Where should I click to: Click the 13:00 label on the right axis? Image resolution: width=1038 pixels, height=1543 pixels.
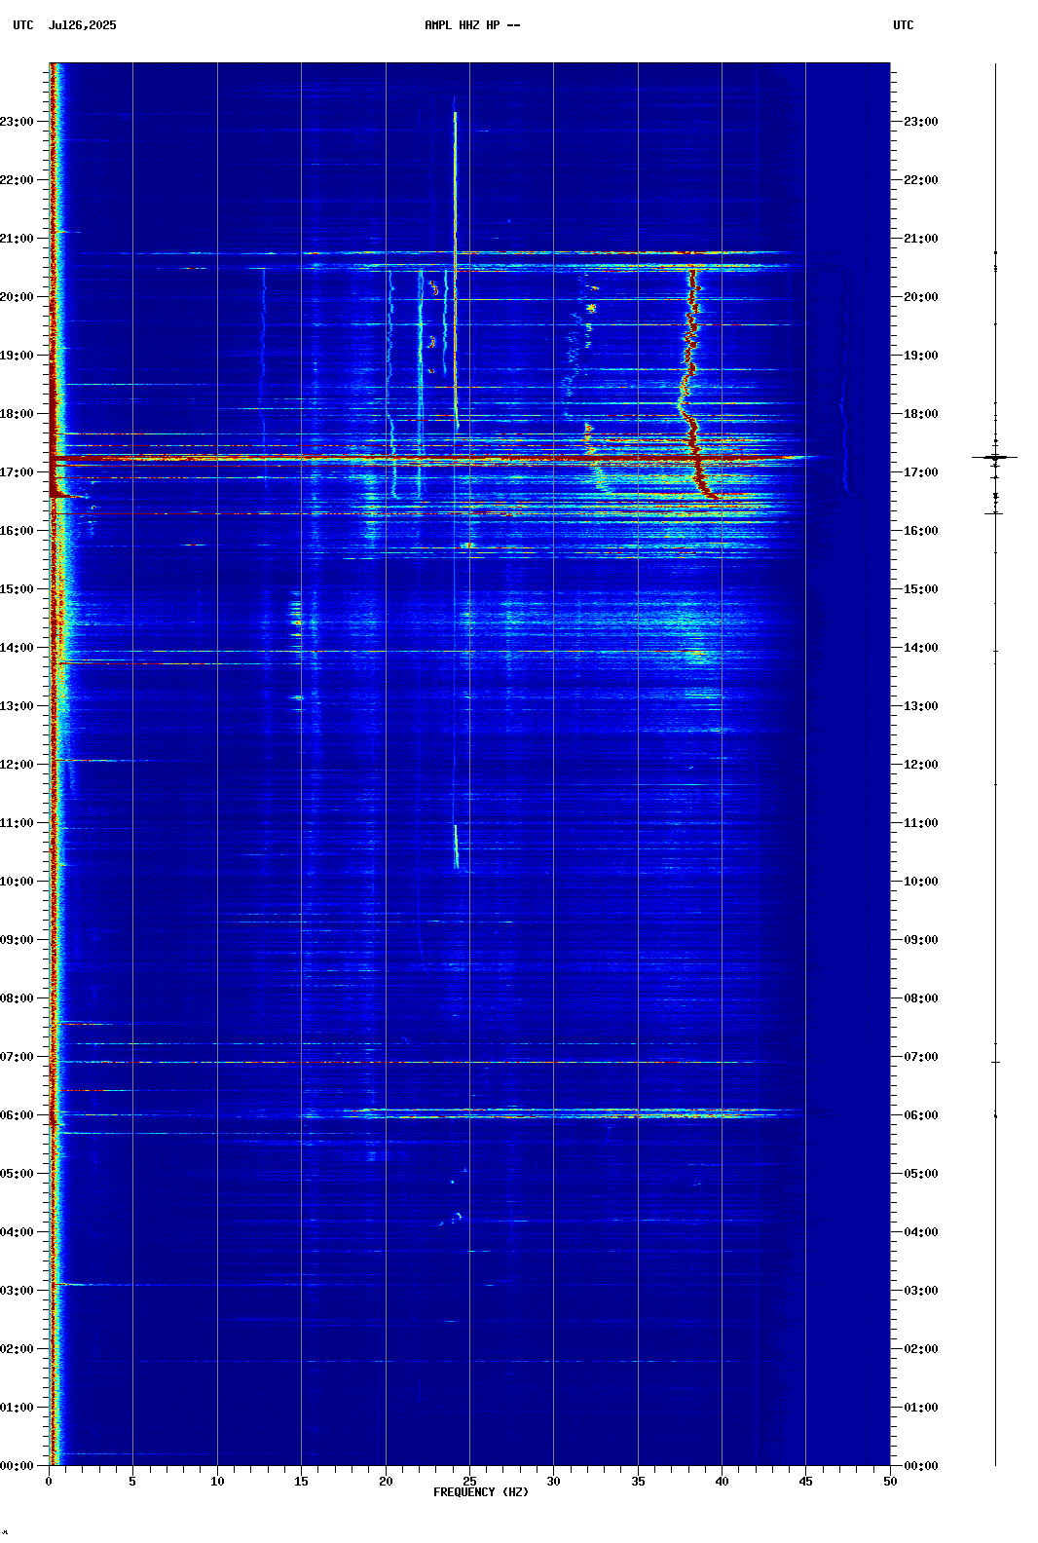coord(921,706)
